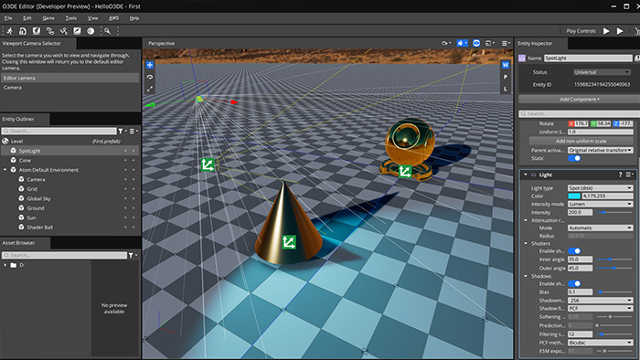Switch to Parent reference space P
The image size is (640, 360).
pyautogui.click(x=506, y=77)
